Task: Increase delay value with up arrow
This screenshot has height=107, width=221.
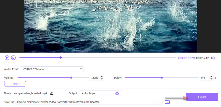Action: tap(211, 76)
